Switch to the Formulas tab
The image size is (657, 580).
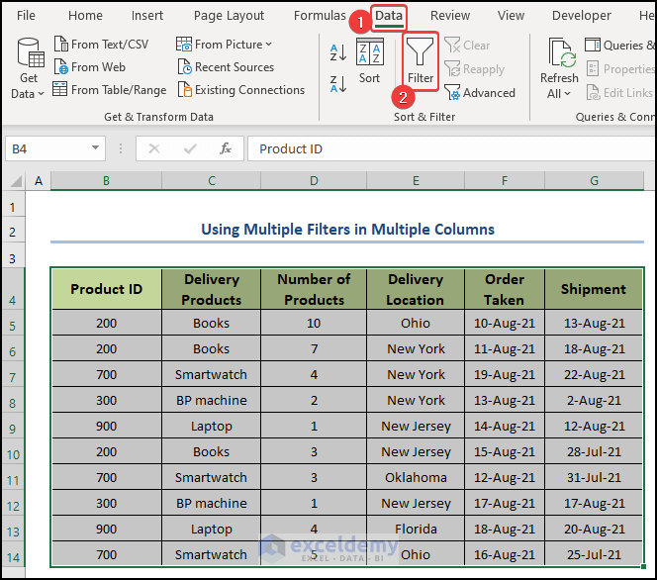(x=320, y=16)
